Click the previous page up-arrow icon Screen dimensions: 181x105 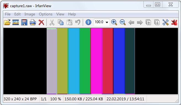[x=148, y=22]
